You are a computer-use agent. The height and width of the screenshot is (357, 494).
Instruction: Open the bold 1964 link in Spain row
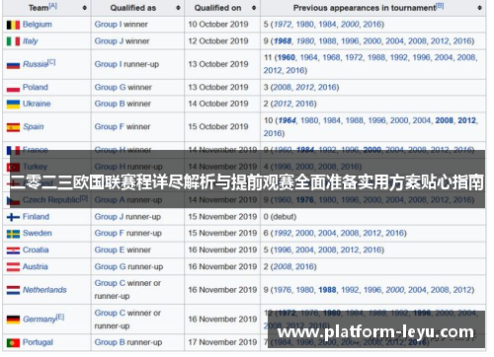(x=288, y=120)
